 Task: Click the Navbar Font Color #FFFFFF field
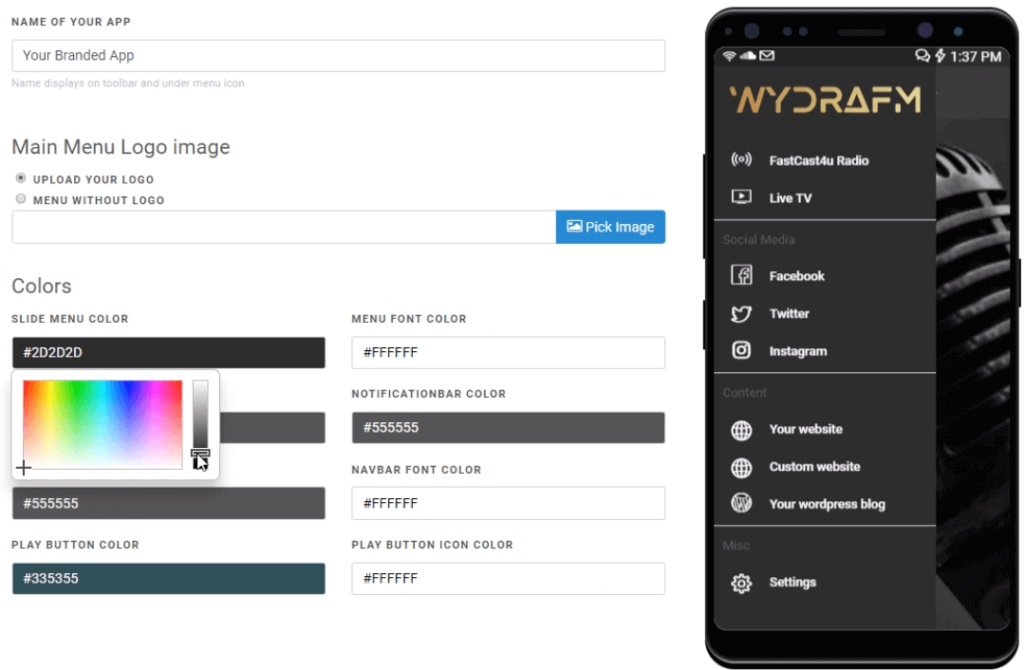pos(508,503)
